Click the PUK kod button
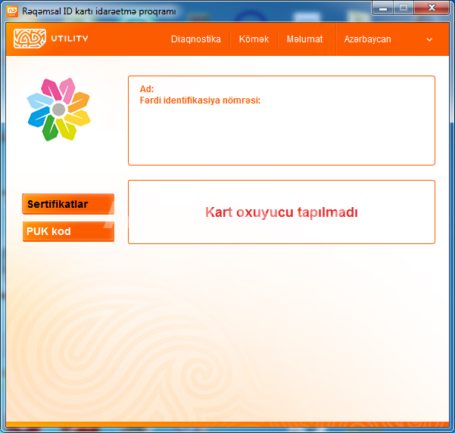Image resolution: width=455 pixels, height=433 pixels. [68, 231]
